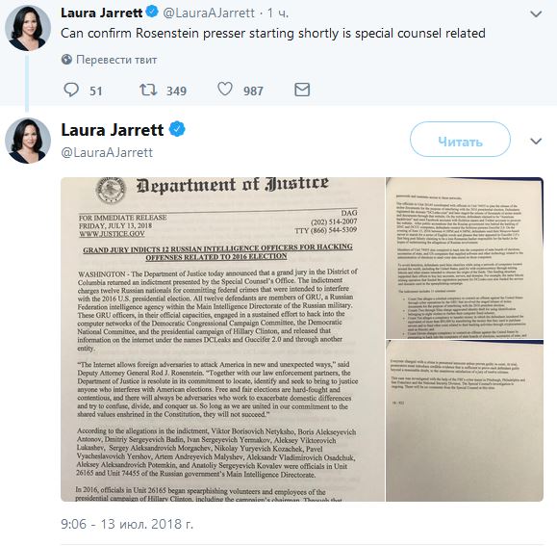
Task: Retweet the Rosenstein presser tweet
Action: (x=148, y=90)
